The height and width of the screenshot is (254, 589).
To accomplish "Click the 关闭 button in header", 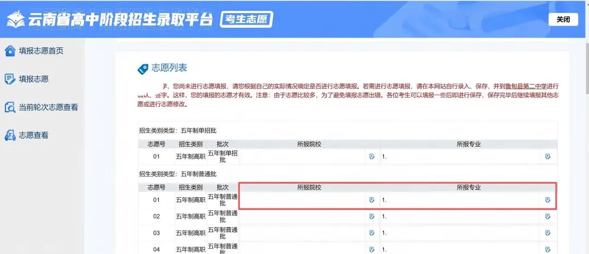I will (563, 20).
